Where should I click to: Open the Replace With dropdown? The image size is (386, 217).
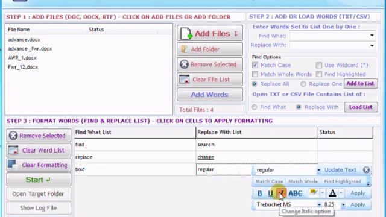[x=372, y=46]
